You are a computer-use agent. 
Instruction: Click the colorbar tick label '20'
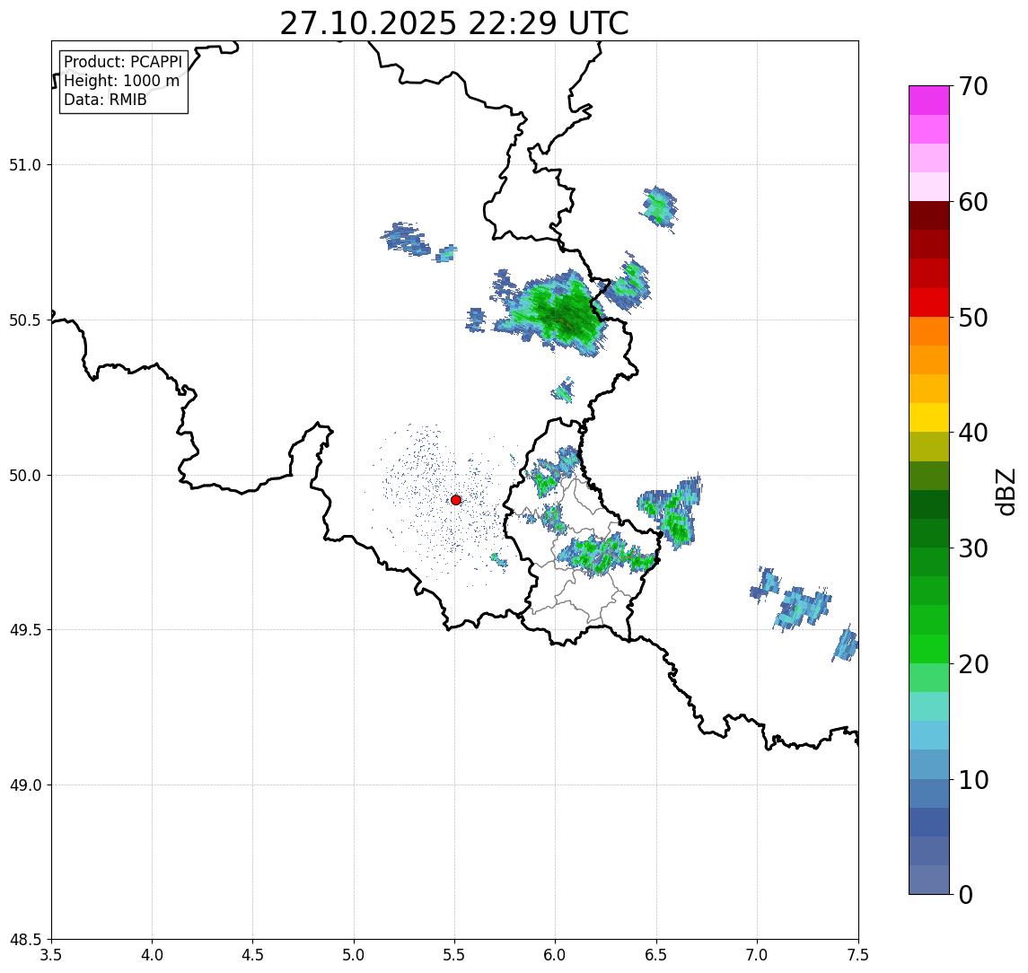coord(973,664)
